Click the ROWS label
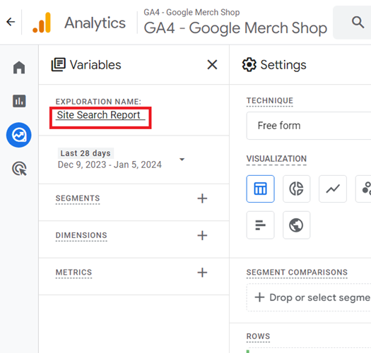Image resolution: width=371 pixels, height=353 pixels. point(258,337)
